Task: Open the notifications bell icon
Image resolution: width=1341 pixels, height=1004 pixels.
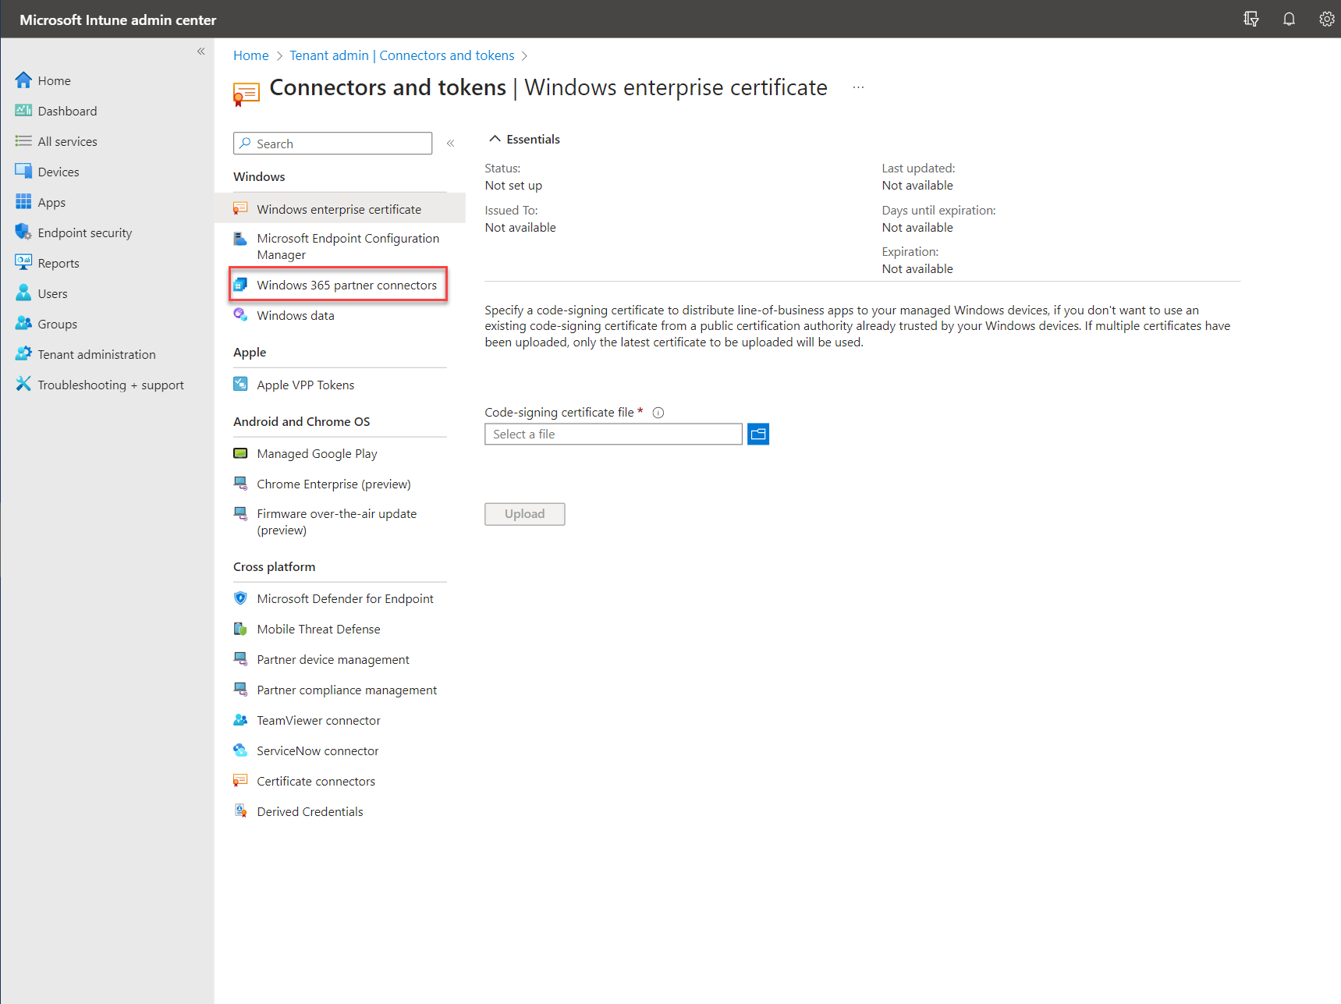Action: click(1289, 19)
